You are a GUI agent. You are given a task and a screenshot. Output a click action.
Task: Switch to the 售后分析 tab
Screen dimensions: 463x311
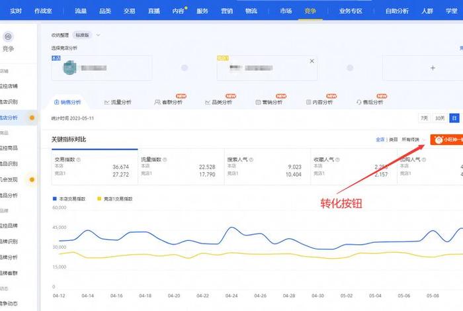pos(370,102)
